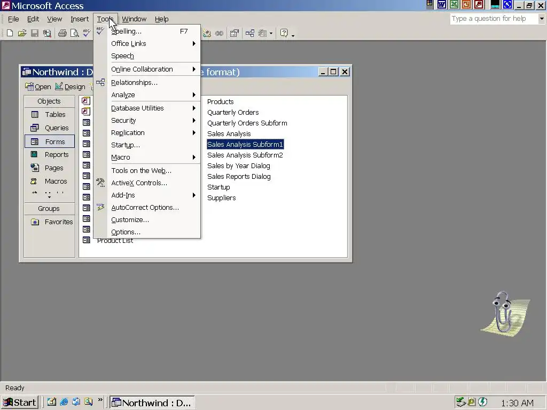This screenshot has height=410, width=547.
Task: Expand the Online Collaboration submenu
Action: [x=147, y=69]
